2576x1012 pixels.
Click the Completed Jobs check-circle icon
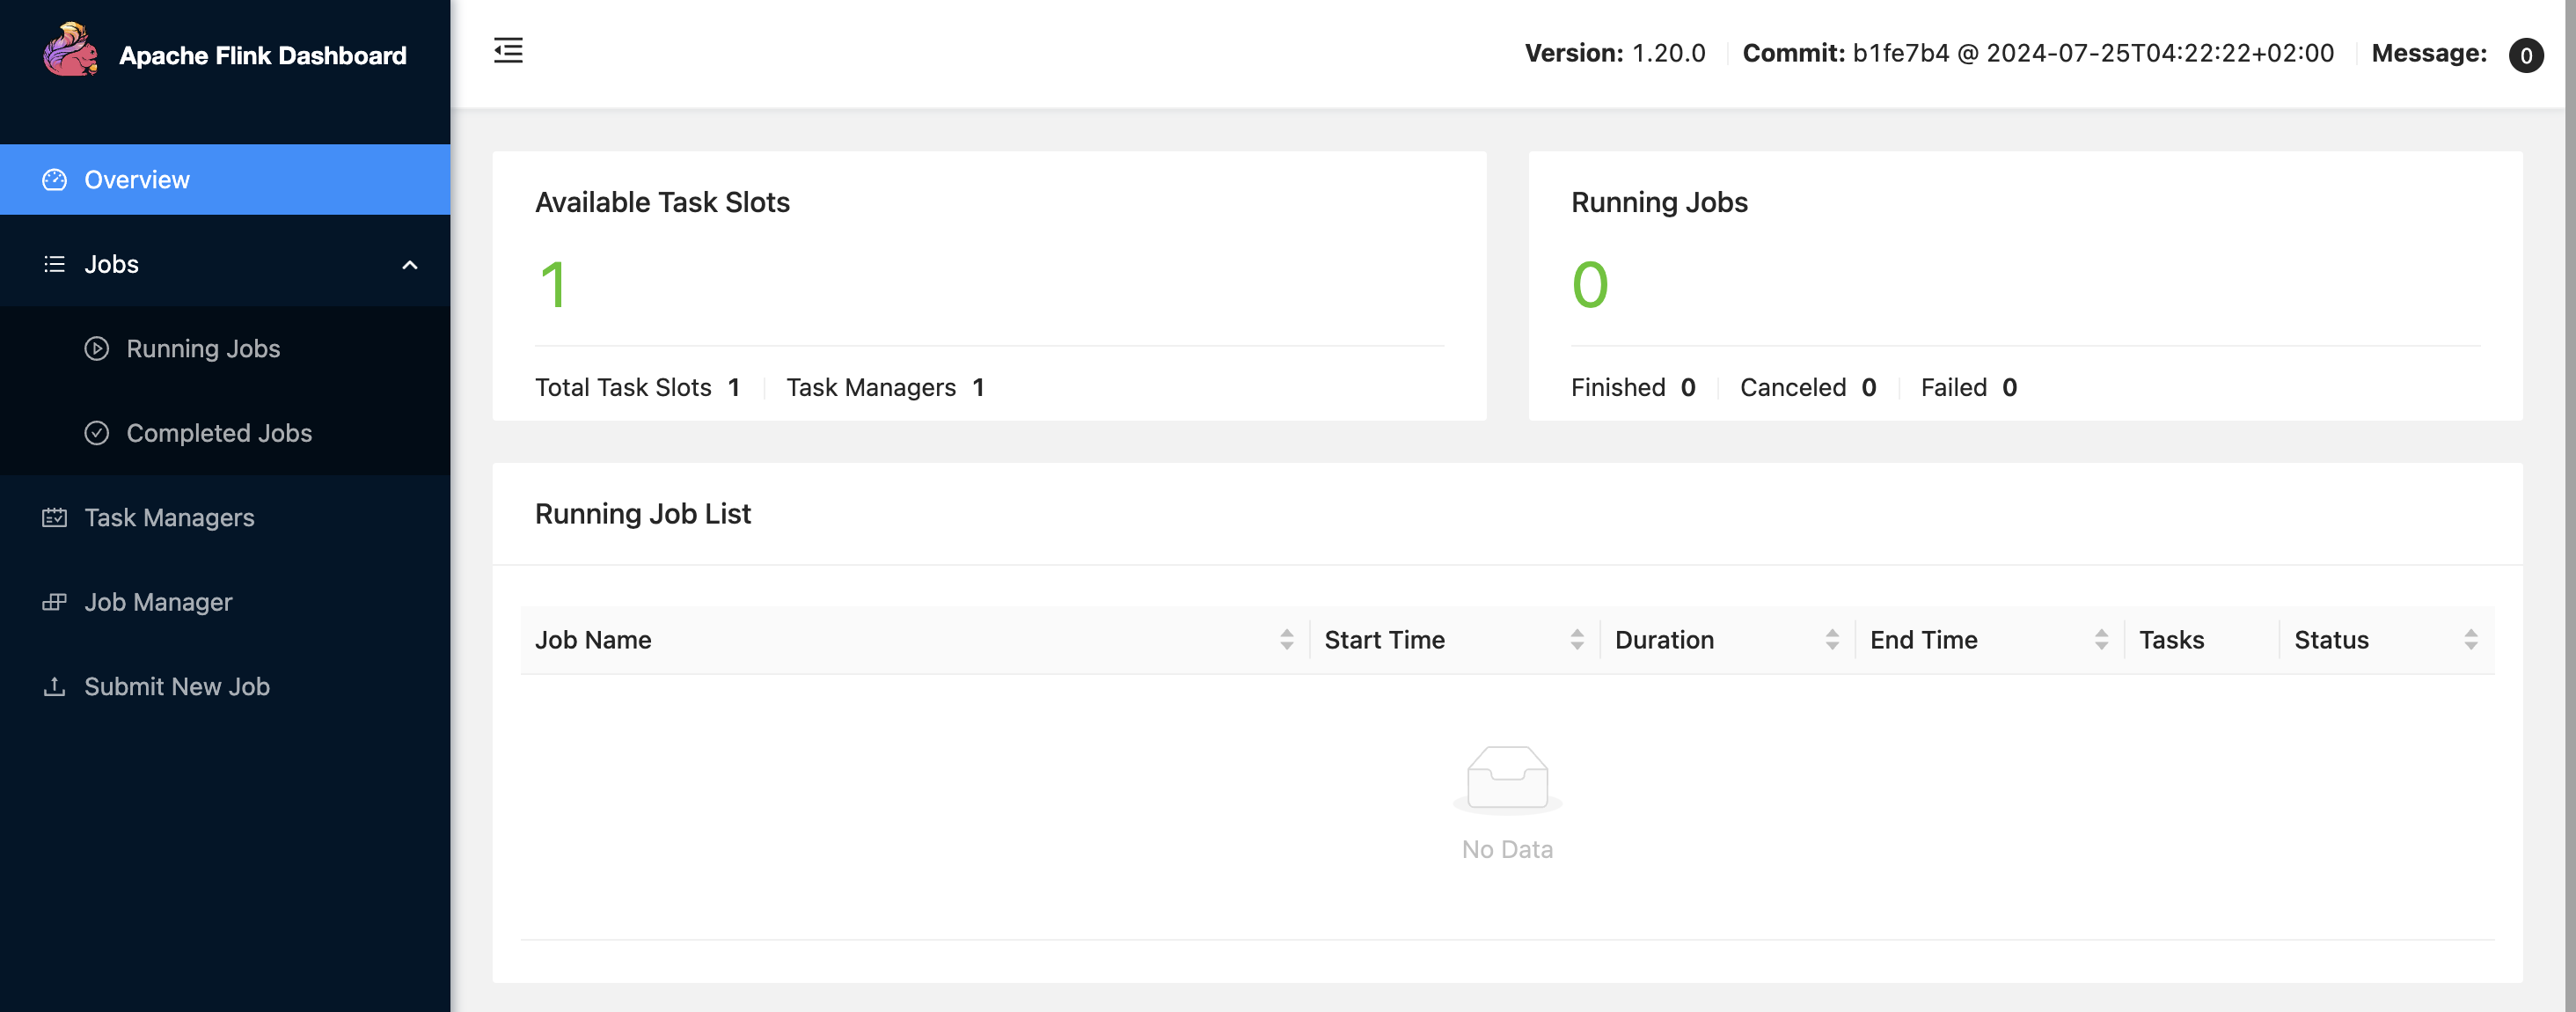[x=96, y=433]
